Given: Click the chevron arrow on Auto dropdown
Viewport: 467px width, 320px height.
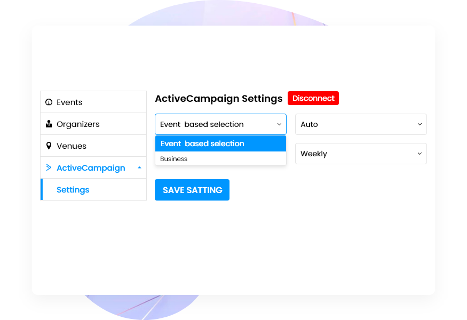Looking at the screenshot, I should click(419, 124).
